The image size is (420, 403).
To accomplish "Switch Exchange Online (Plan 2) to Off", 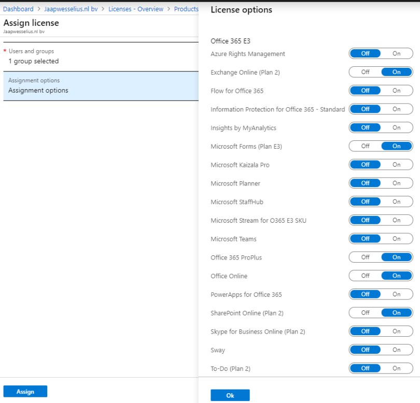I will pos(366,72).
